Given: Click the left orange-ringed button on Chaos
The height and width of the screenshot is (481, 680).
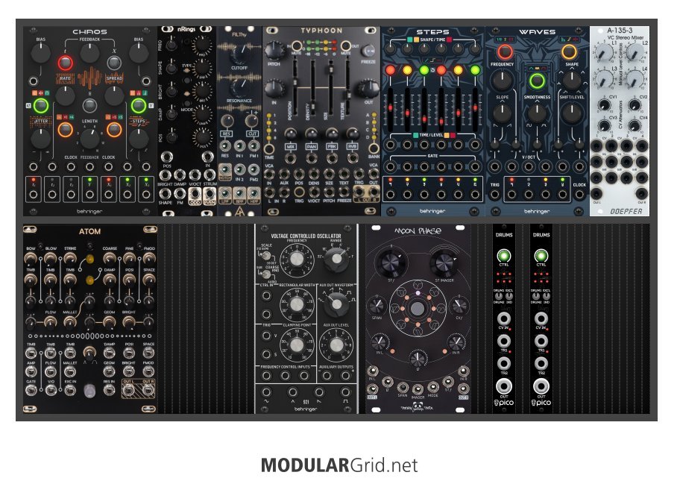Looking at the screenshot, I should point(65,129).
